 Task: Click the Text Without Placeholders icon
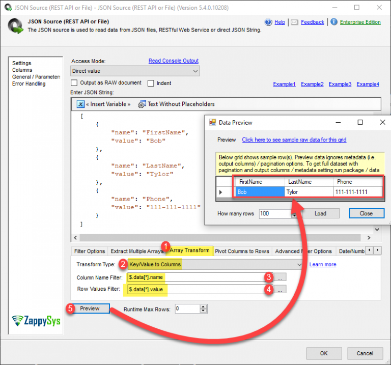click(142, 104)
